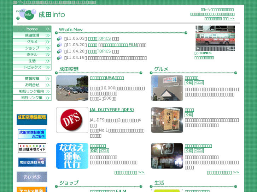Click オススメ tag under ななえ運転代行 entry

104,151
